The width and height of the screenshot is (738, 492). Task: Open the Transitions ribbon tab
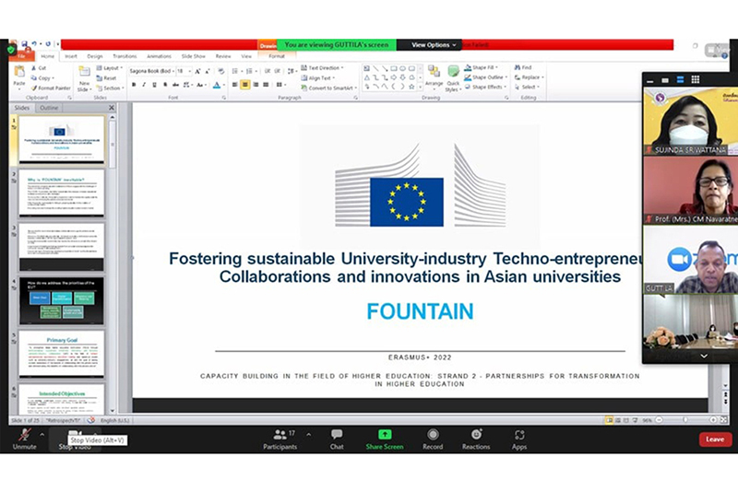coord(125,56)
